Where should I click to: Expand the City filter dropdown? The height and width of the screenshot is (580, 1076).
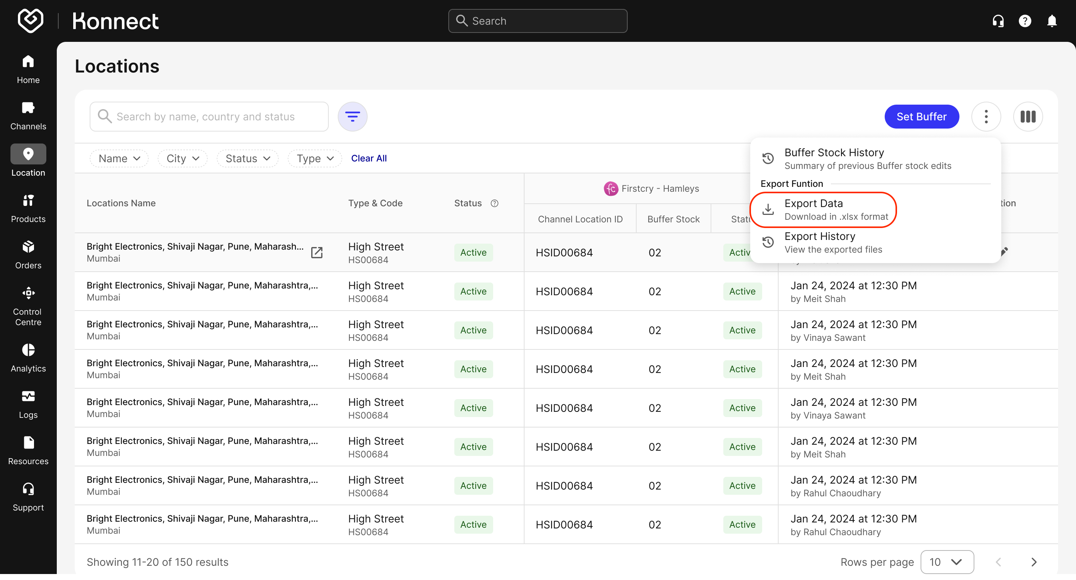(183, 159)
